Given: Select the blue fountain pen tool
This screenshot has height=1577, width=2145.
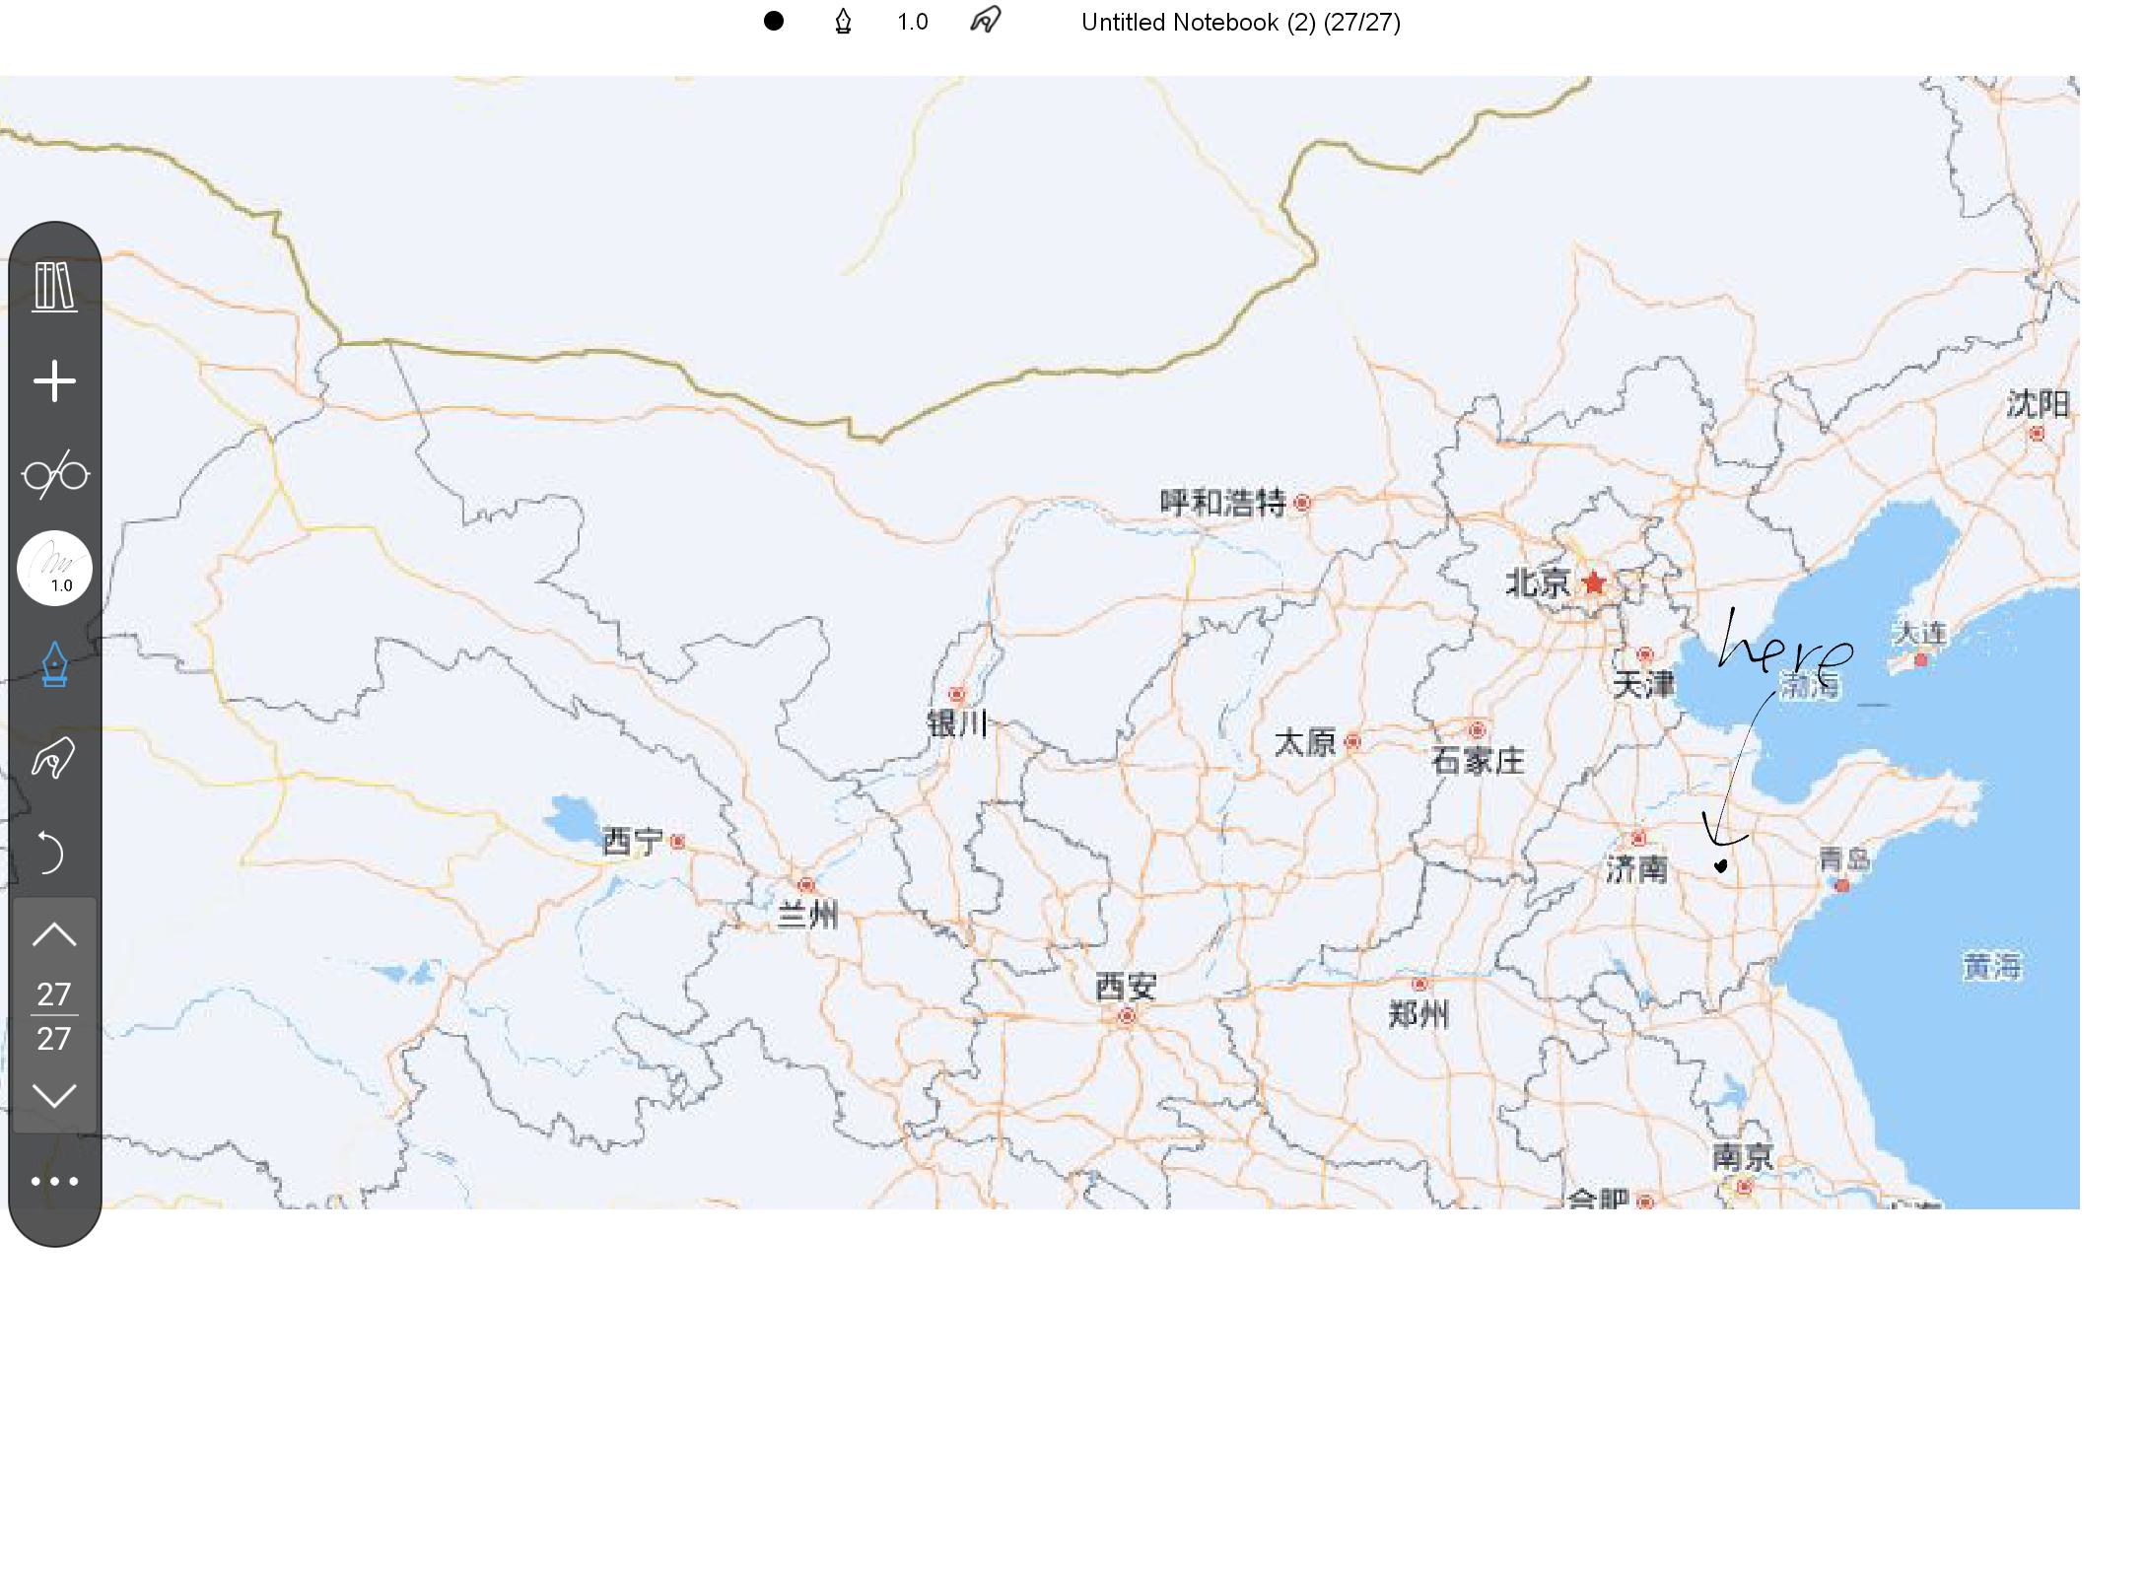Looking at the screenshot, I should tap(54, 663).
